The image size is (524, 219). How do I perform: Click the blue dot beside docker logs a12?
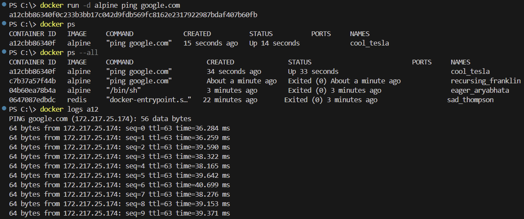(x=4, y=109)
